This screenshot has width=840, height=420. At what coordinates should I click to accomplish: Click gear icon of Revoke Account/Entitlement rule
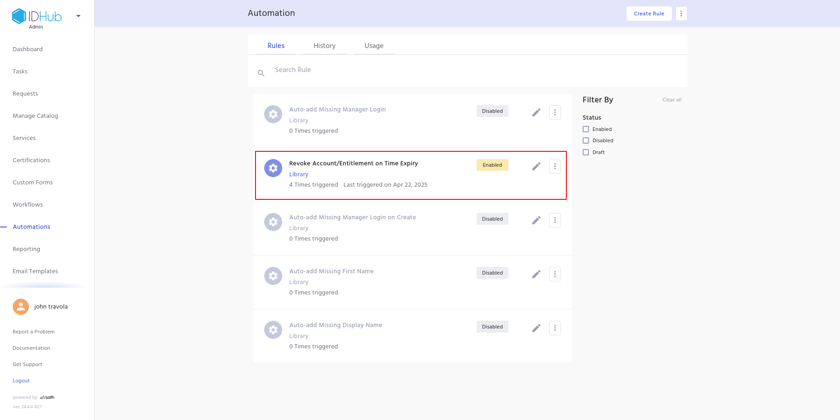tap(273, 168)
